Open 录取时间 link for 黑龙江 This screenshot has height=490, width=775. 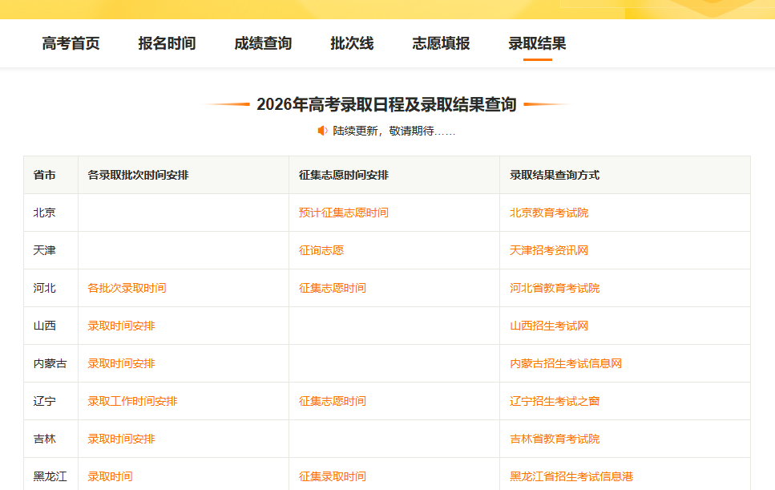click(111, 476)
